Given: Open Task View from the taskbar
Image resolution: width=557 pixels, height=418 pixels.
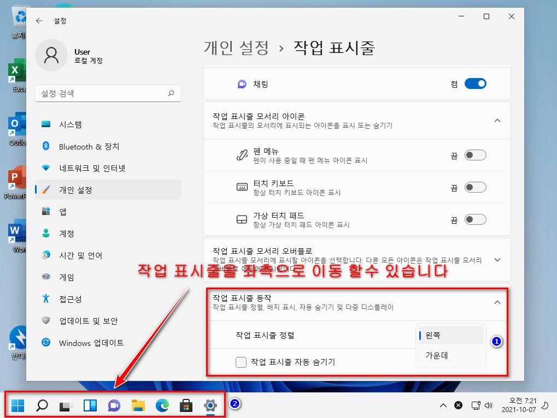Looking at the screenshot, I should click(66, 405).
